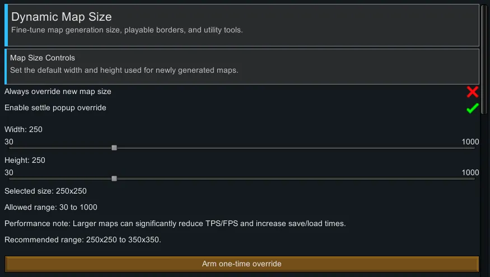Click the "Height: 250" value label
The height and width of the screenshot is (277, 490).
(25, 160)
